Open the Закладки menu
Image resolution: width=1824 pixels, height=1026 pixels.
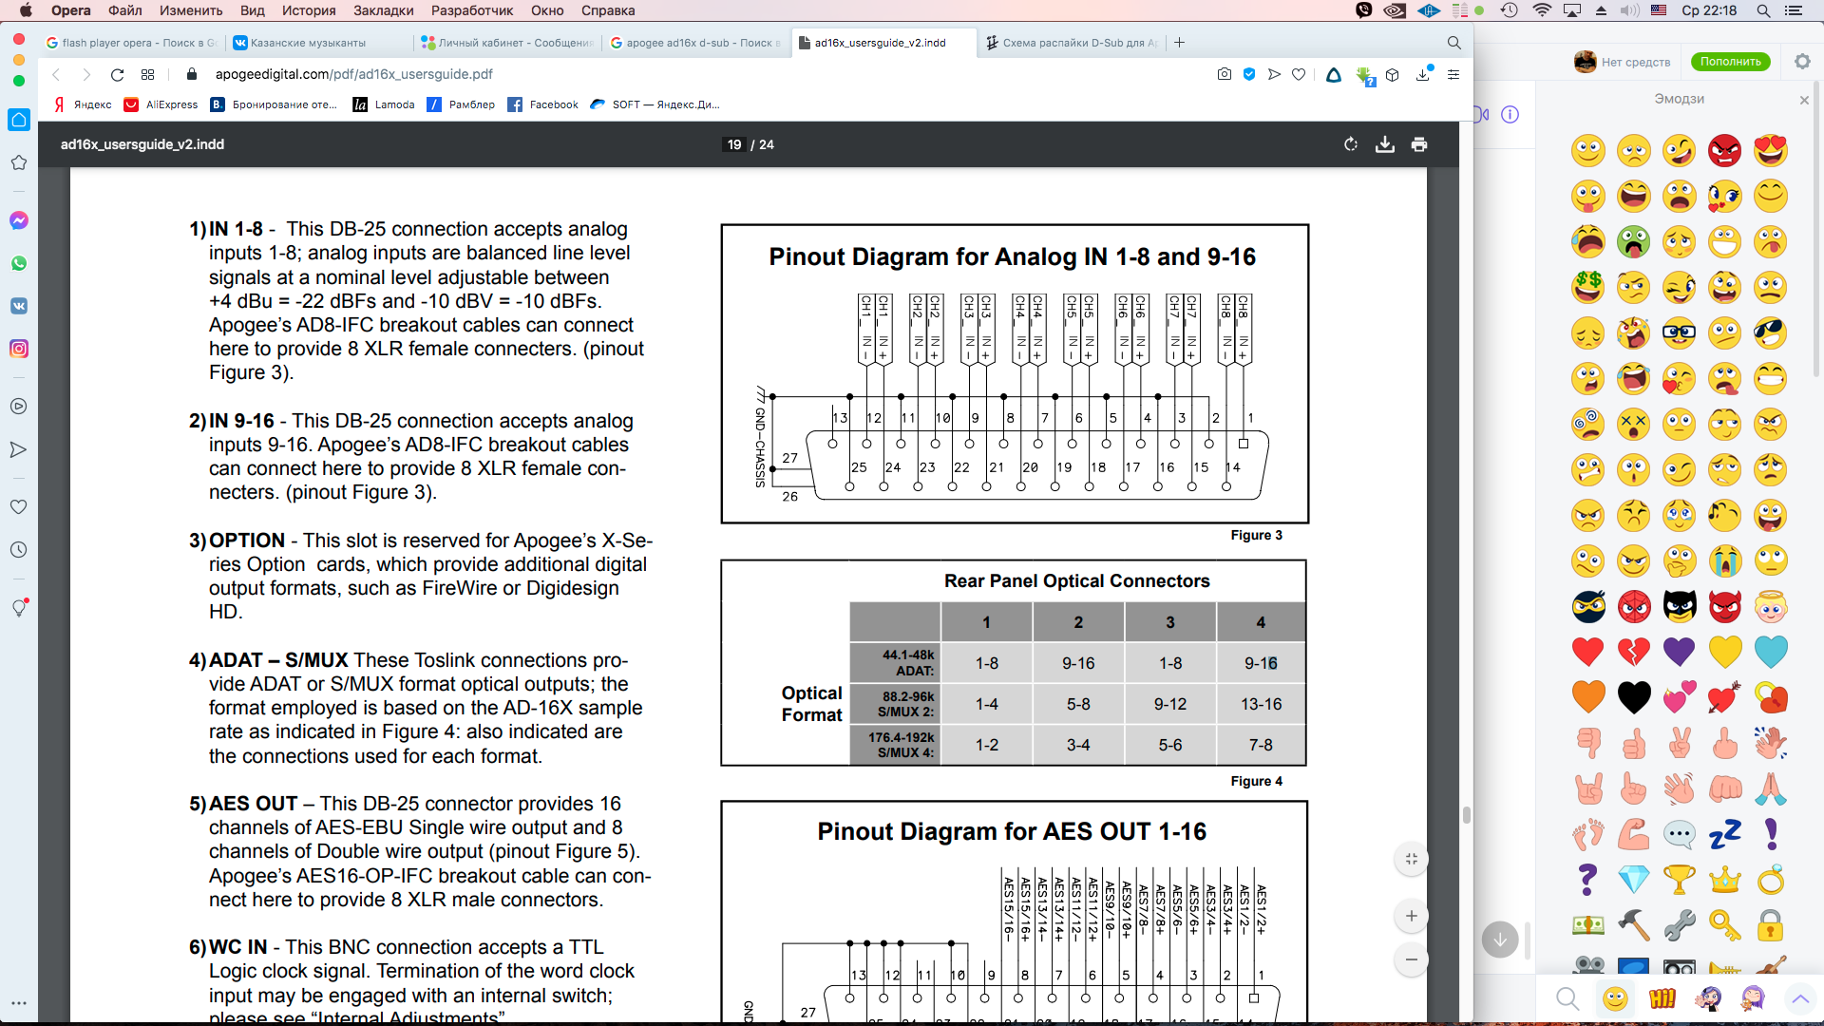pyautogui.click(x=384, y=10)
